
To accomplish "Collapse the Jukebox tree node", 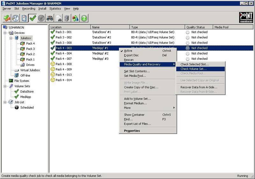I will (x=11, y=38).
